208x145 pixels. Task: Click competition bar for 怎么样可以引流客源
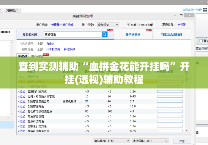(x=170, y=111)
